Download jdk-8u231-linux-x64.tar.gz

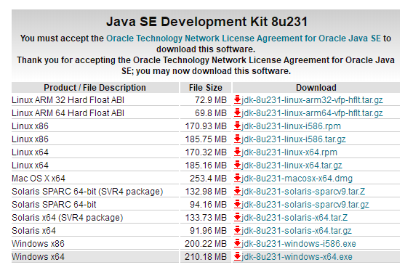292,165
